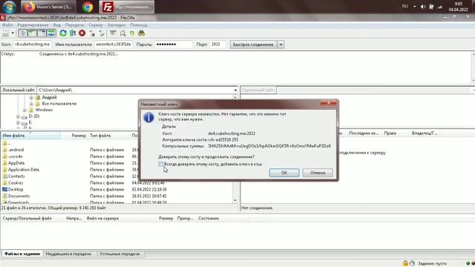This screenshot has height=267, width=475.
Task: Open the directory listing filters icon
Action: [113, 33]
